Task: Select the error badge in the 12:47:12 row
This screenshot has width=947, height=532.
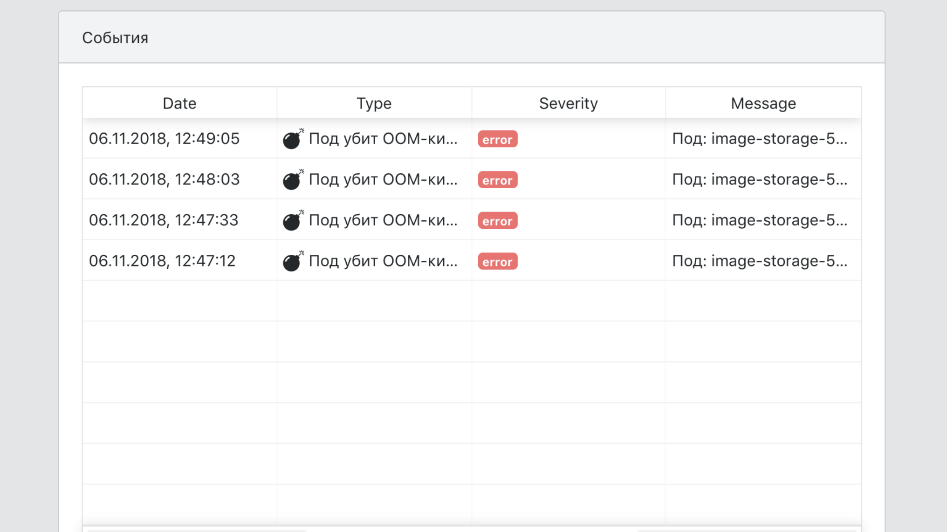Action: [497, 261]
